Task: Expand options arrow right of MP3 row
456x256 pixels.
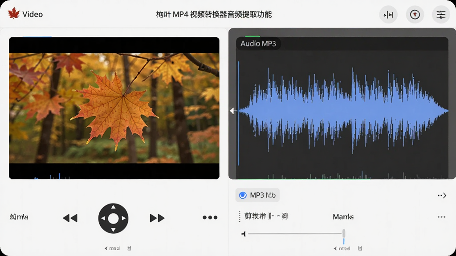Action: click(x=442, y=196)
